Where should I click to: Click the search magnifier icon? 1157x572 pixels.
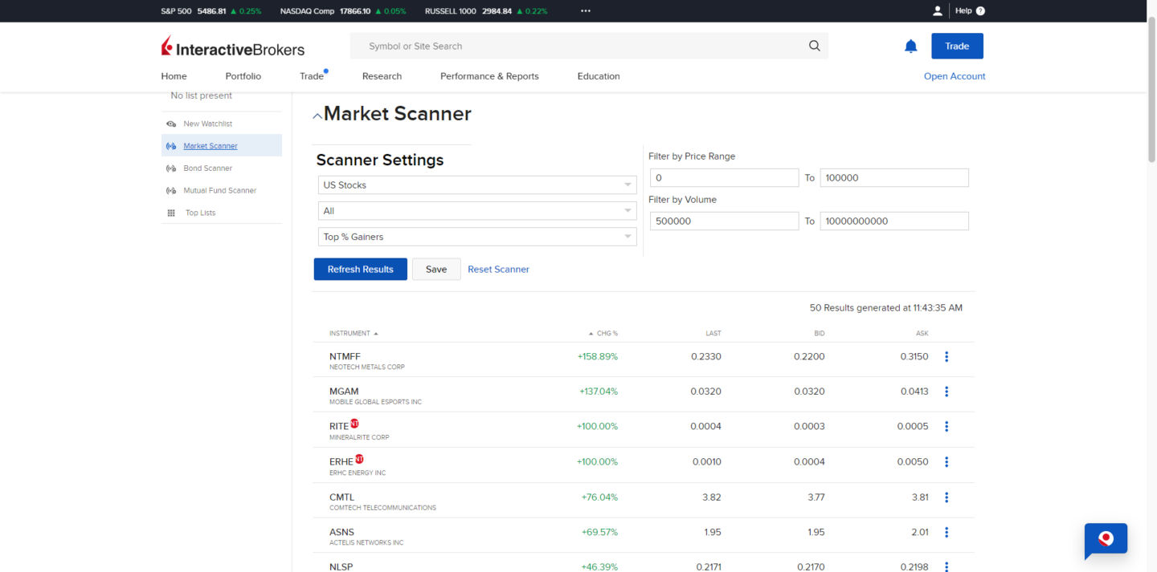814,47
